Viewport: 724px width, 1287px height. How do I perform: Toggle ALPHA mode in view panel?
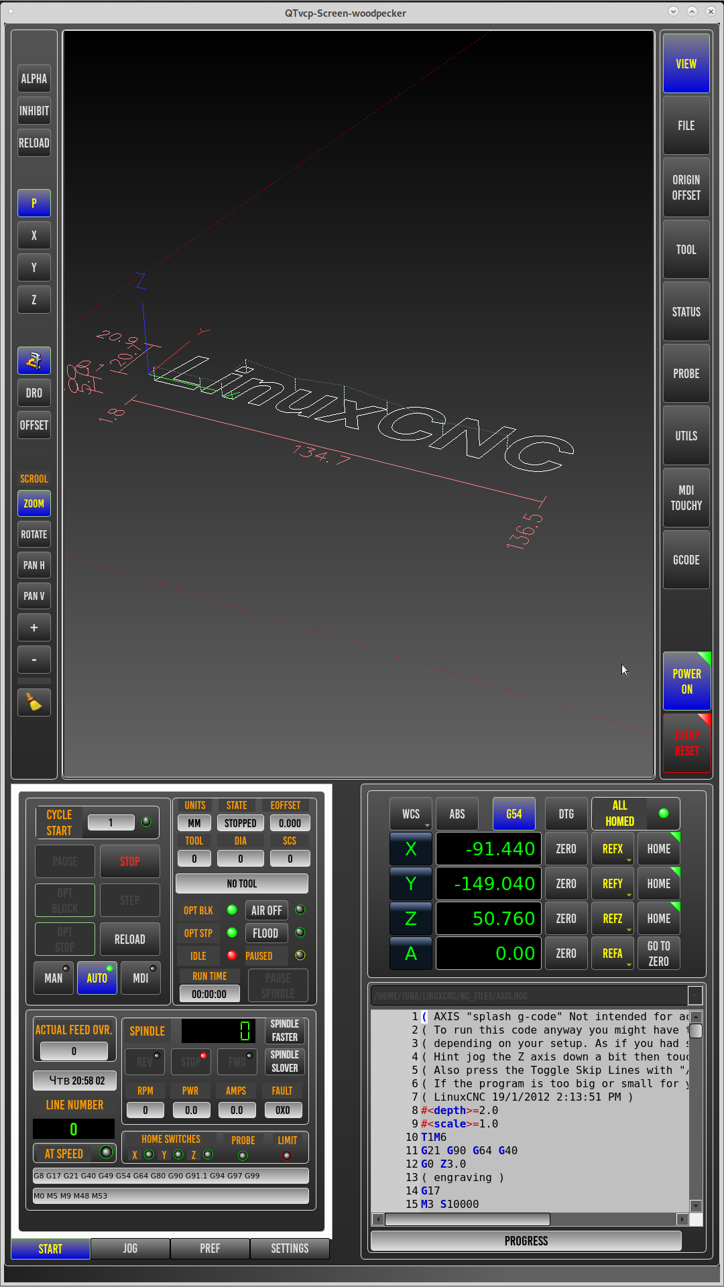tap(34, 78)
